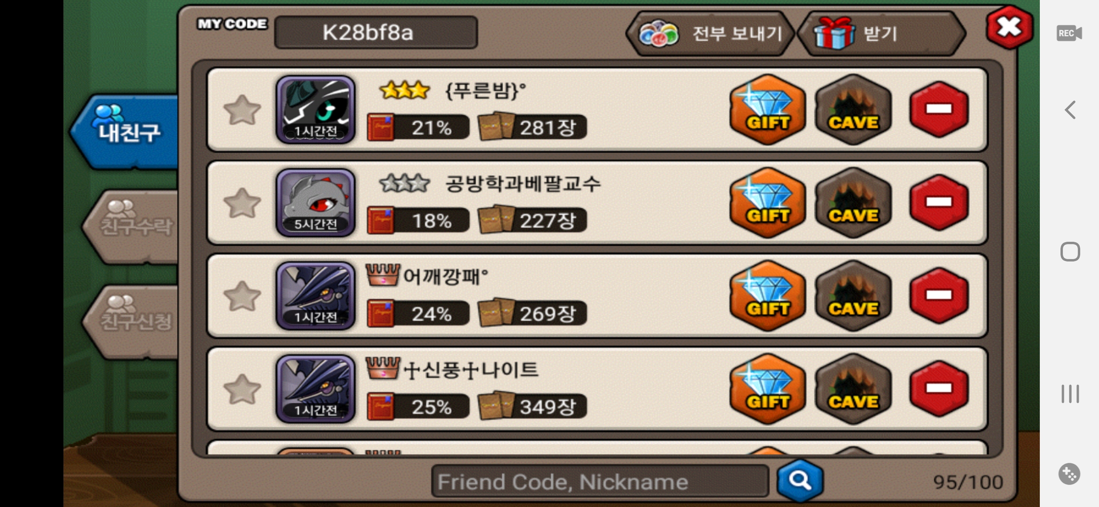Click the Friend Code, Nickname search field

(x=600, y=481)
